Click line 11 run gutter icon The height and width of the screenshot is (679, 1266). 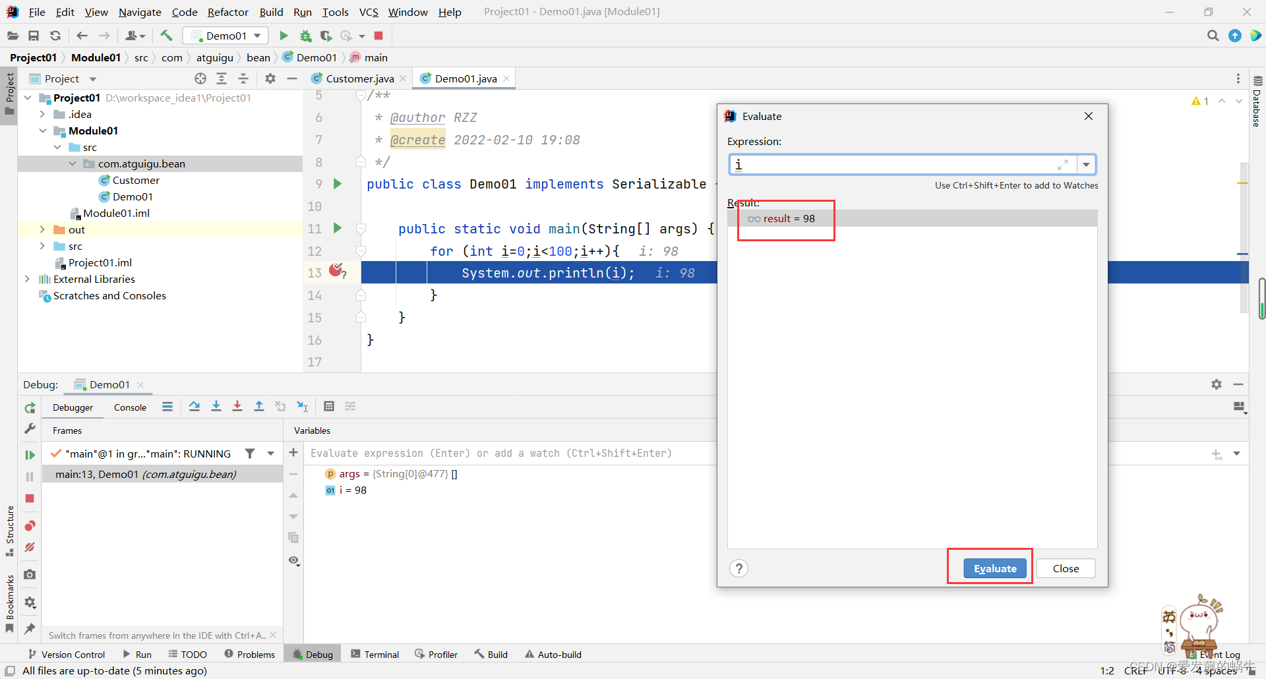pyautogui.click(x=338, y=228)
